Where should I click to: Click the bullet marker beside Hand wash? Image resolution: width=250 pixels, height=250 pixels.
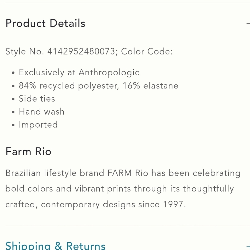pyautogui.click(x=13, y=111)
